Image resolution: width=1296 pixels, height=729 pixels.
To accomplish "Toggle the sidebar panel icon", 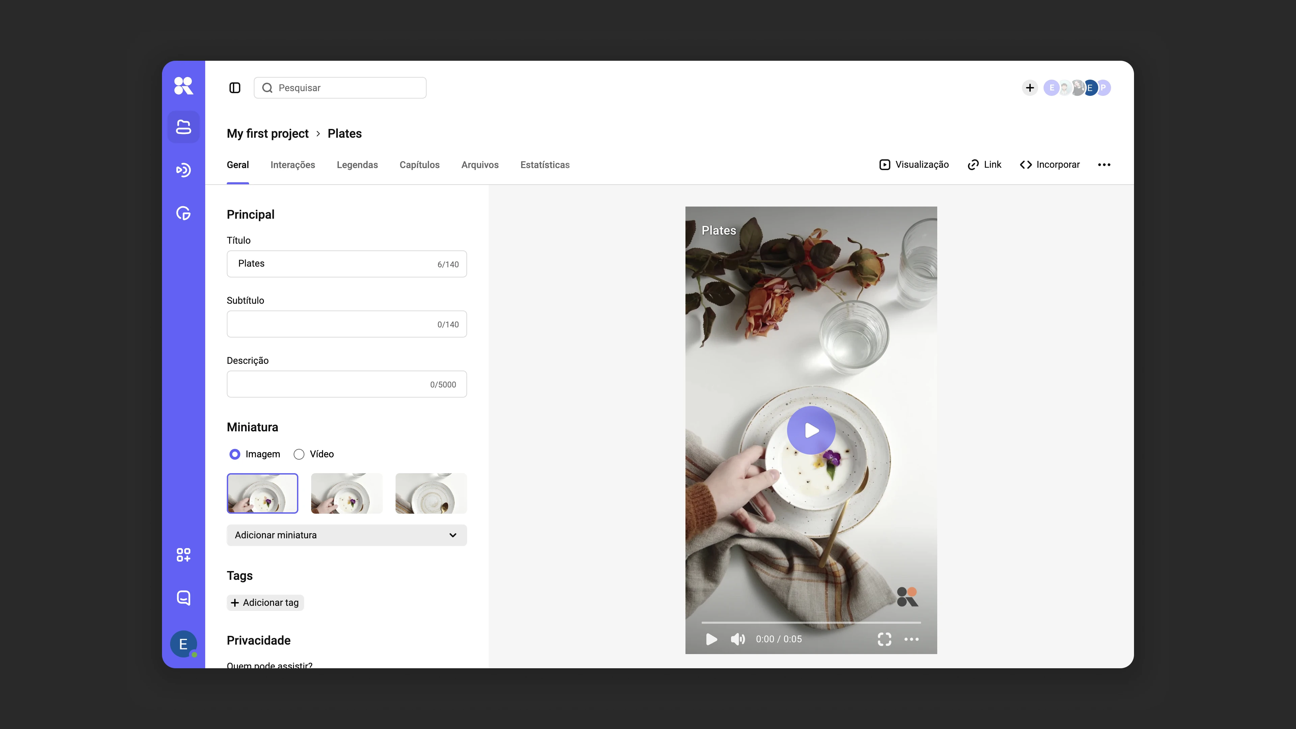I will (x=235, y=88).
